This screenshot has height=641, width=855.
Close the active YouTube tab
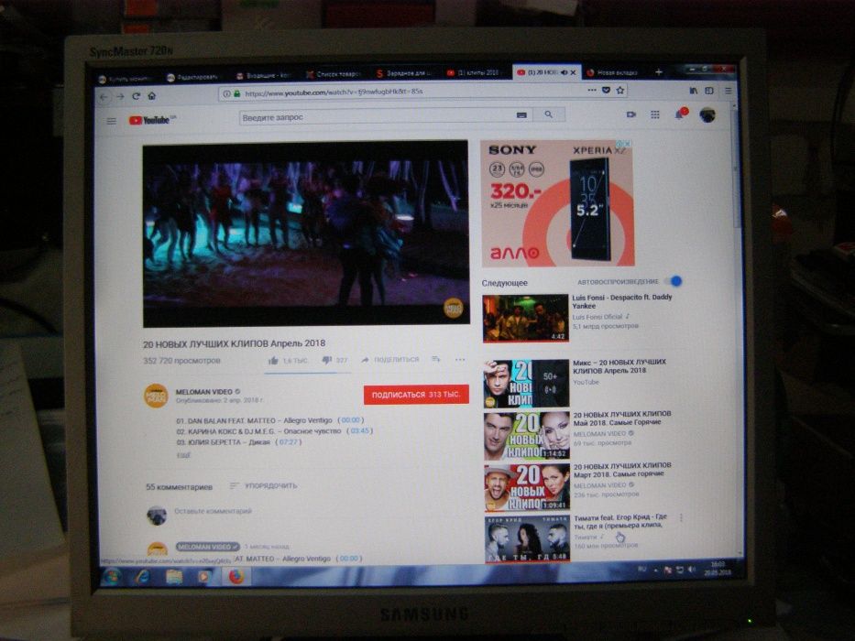573,72
